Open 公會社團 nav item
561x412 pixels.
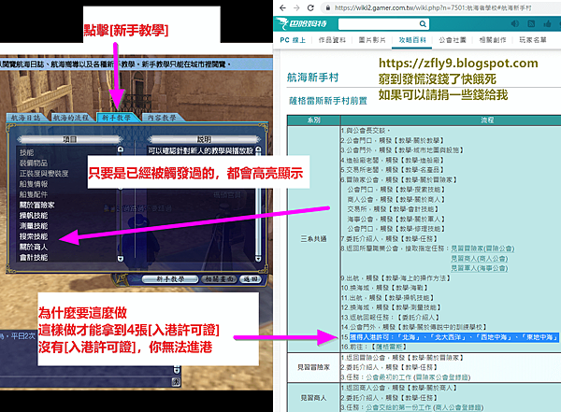click(x=453, y=40)
